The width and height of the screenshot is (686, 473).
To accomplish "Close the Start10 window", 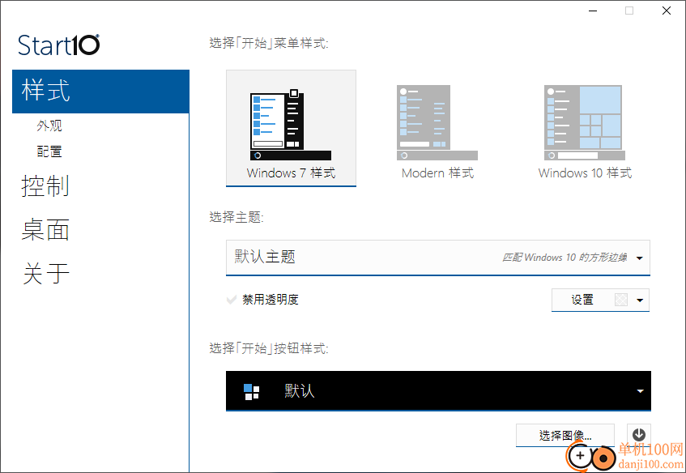I will click(667, 11).
